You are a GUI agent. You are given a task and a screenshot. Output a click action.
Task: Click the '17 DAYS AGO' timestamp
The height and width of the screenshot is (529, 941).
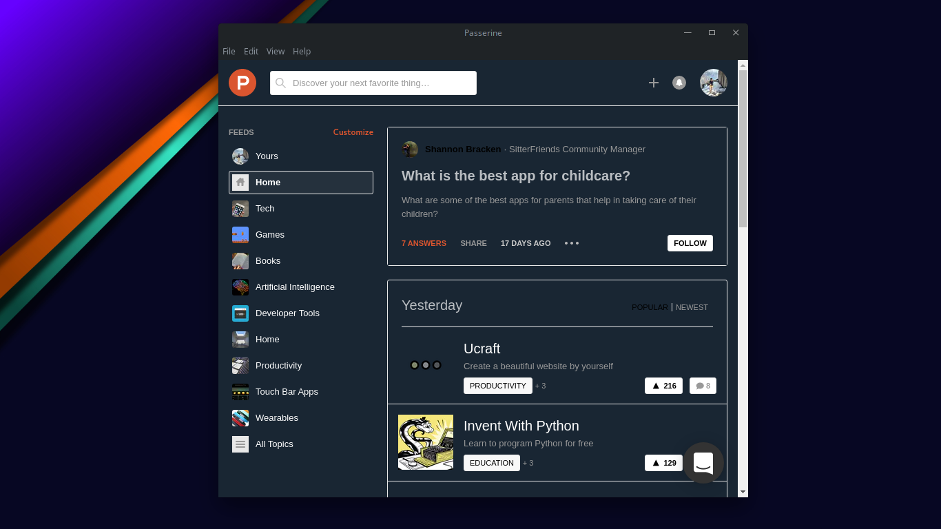[526, 243]
